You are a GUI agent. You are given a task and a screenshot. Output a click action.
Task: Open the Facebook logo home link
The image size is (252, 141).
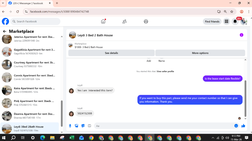coord(5,21)
